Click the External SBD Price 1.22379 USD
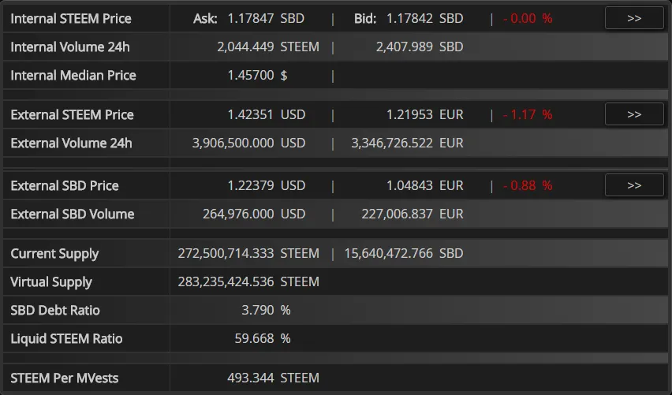672x395 pixels. [266, 185]
